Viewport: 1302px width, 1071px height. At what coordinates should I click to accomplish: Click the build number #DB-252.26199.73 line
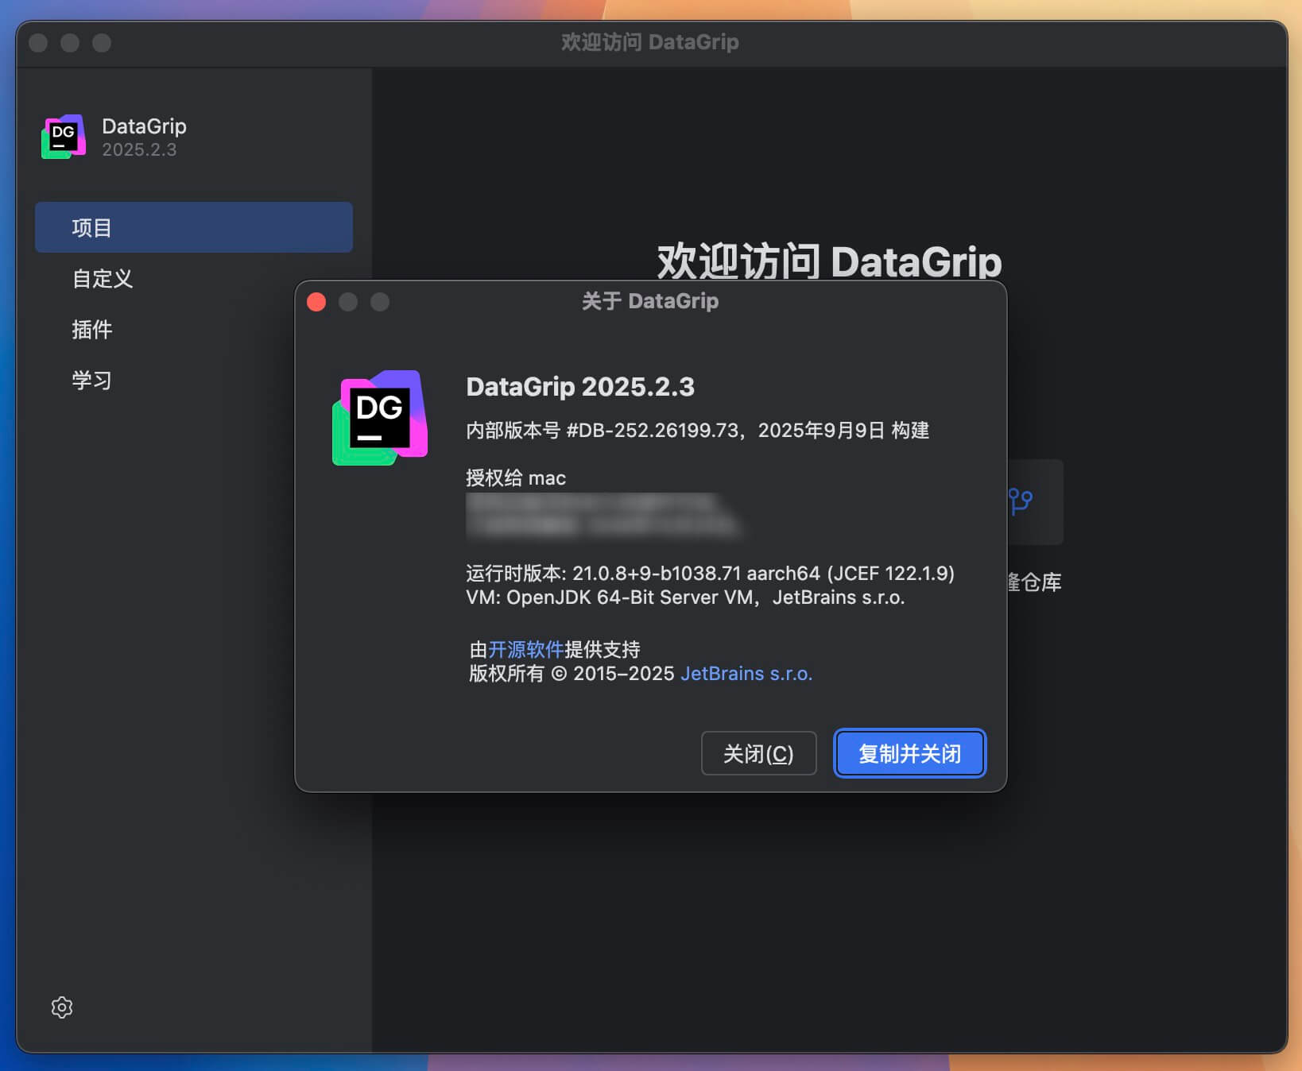coord(697,431)
